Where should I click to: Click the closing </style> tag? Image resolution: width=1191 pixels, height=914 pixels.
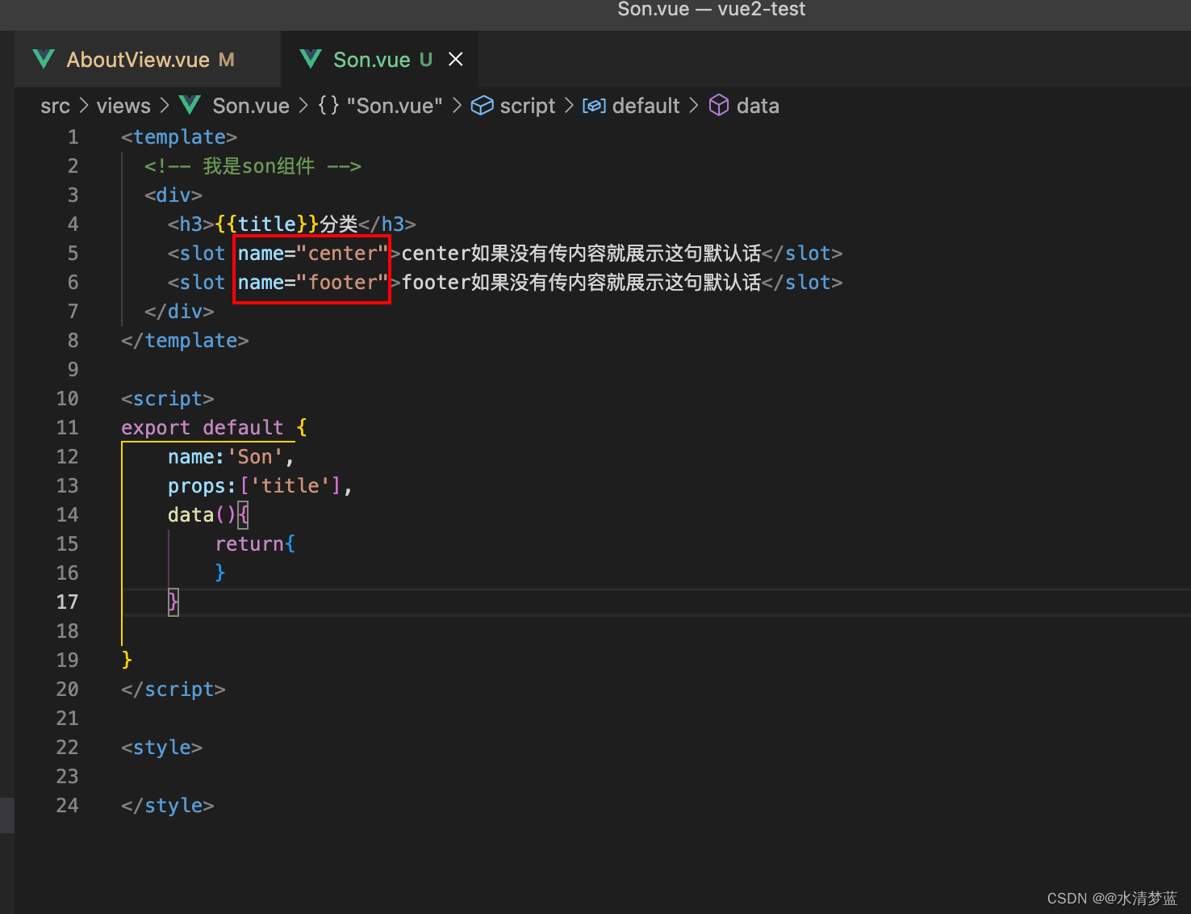(x=168, y=806)
